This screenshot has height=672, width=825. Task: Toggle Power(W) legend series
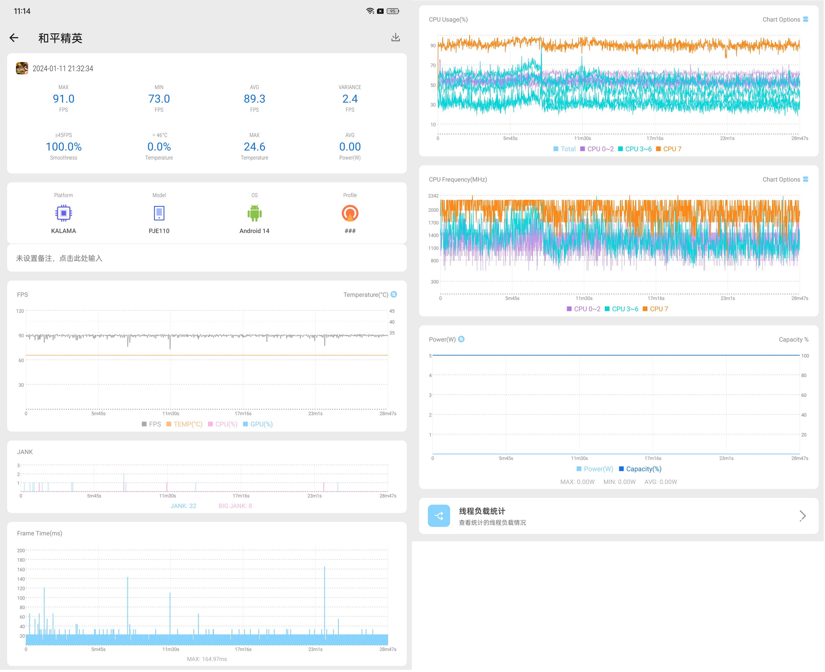tap(595, 469)
